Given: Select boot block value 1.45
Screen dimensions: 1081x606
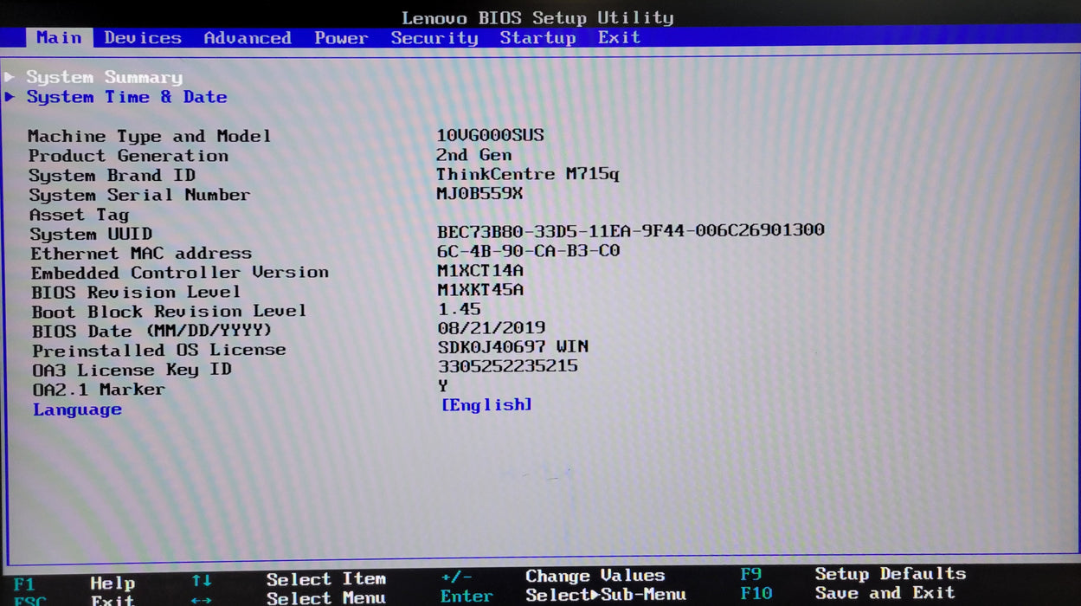Looking at the screenshot, I should click(460, 309).
